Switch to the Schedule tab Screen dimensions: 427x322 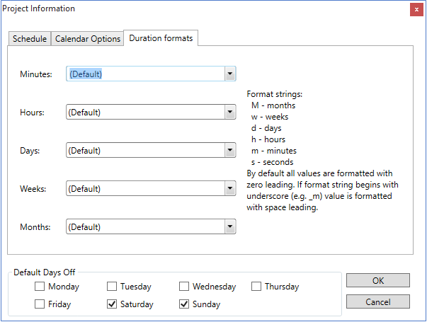click(30, 39)
